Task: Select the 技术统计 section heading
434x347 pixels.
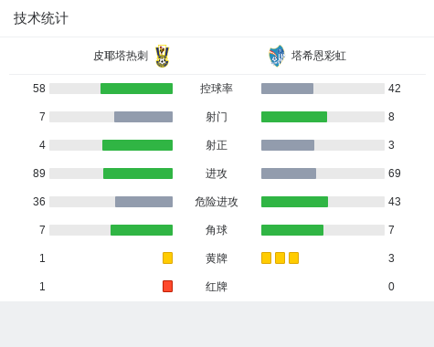Action: click(x=41, y=18)
